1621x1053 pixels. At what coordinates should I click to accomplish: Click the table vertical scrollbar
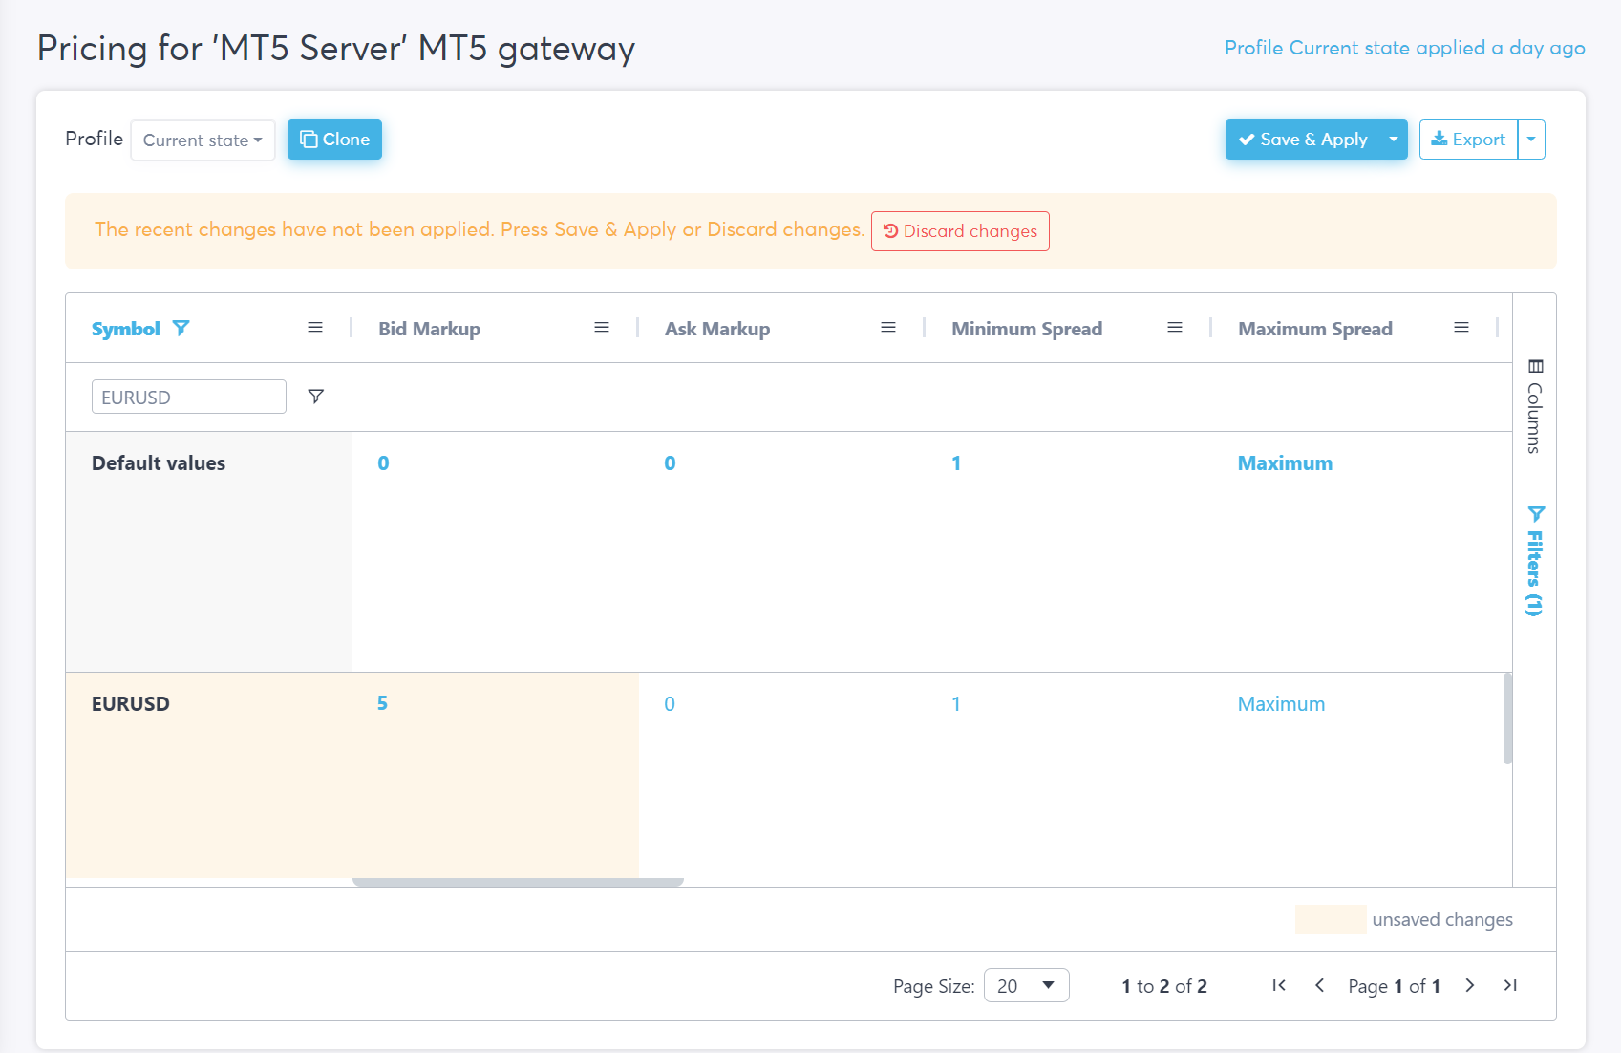1507,719
